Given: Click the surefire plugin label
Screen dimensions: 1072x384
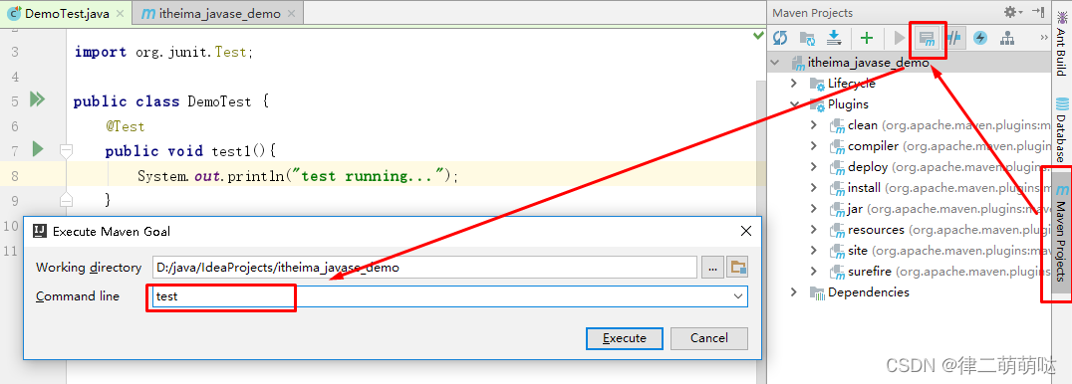Looking at the screenshot, I should click(x=870, y=272).
